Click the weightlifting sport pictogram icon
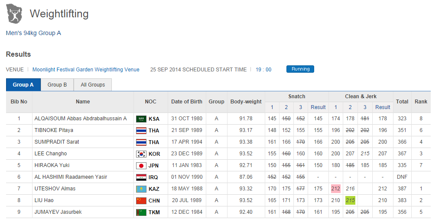This screenshot has width=442, height=222. coord(14,14)
